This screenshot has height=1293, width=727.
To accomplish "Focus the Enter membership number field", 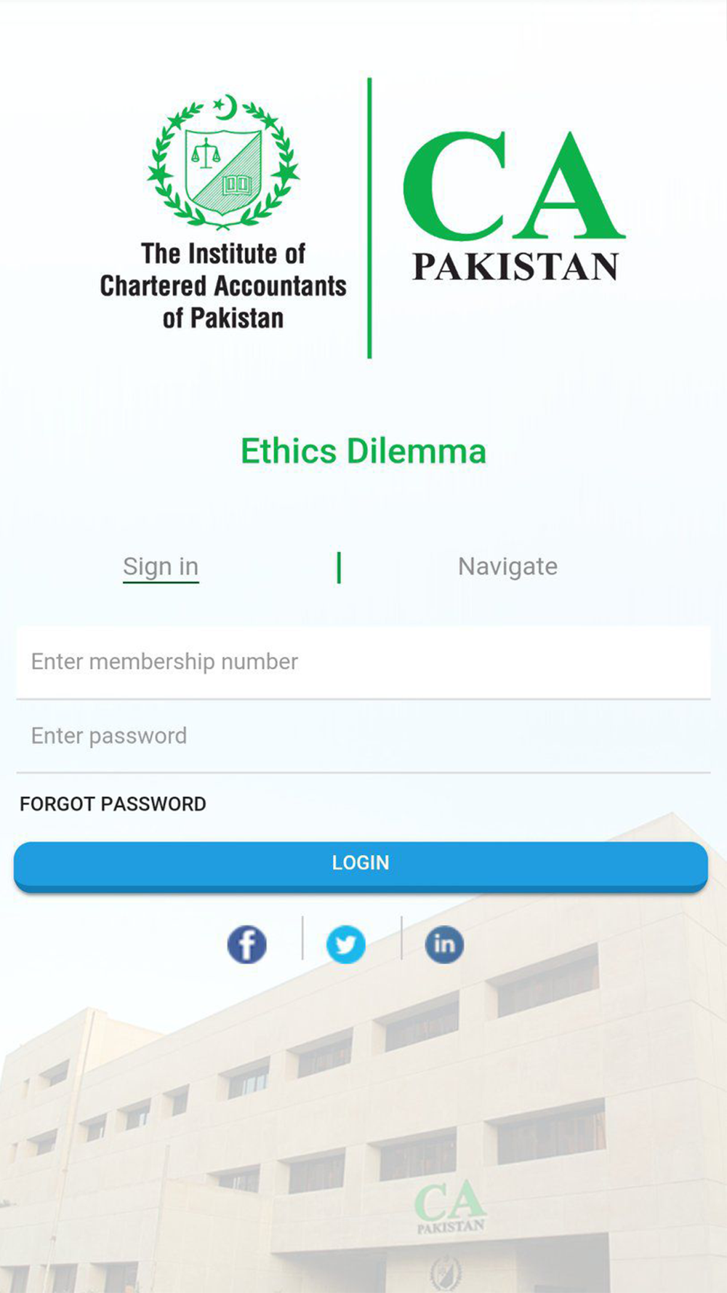I will point(363,662).
